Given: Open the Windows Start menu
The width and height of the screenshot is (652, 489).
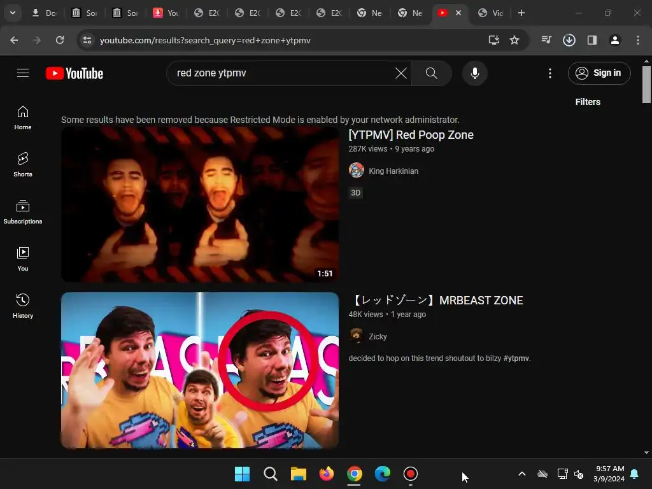Looking at the screenshot, I should point(242,474).
